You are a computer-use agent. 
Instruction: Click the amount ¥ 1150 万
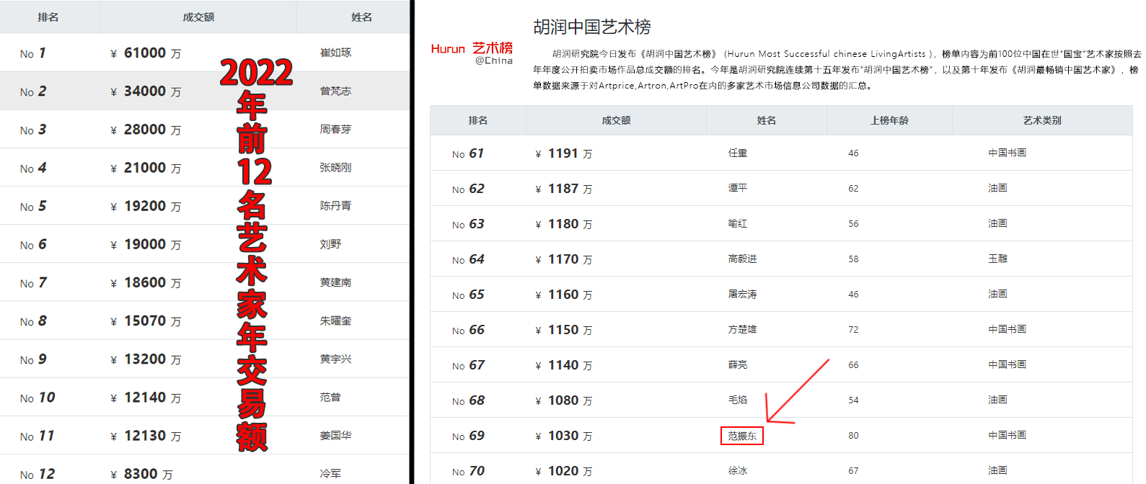(x=564, y=330)
